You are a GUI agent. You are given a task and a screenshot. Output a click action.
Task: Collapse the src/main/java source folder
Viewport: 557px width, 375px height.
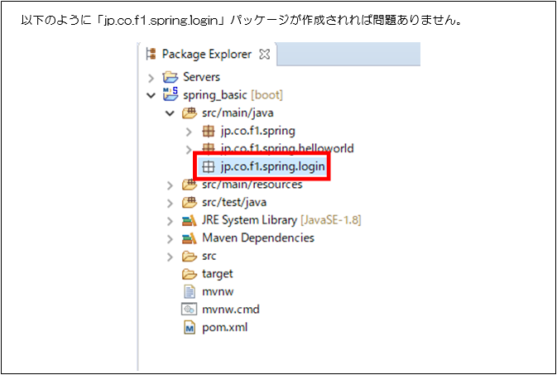(x=170, y=113)
